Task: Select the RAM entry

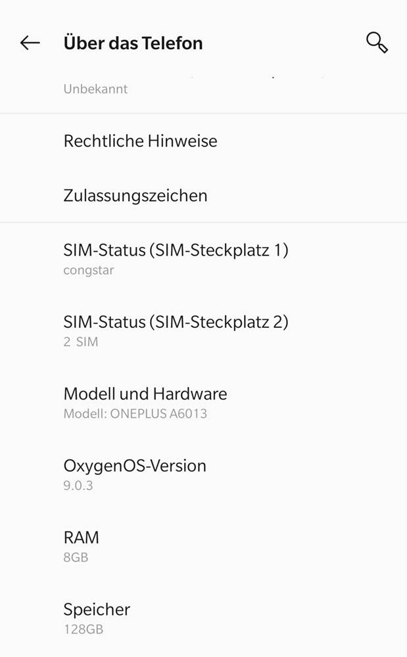Action: [81, 537]
